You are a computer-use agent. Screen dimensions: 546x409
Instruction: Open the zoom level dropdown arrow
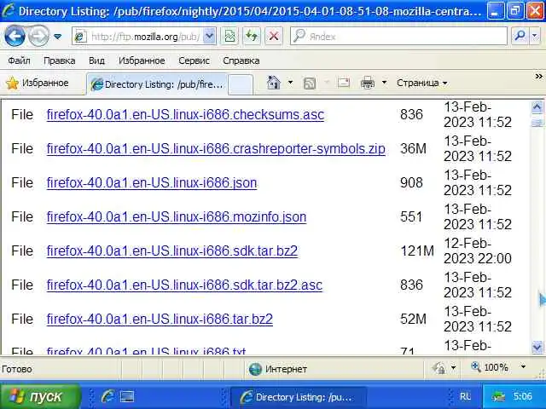pyautogui.click(x=523, y=366)
